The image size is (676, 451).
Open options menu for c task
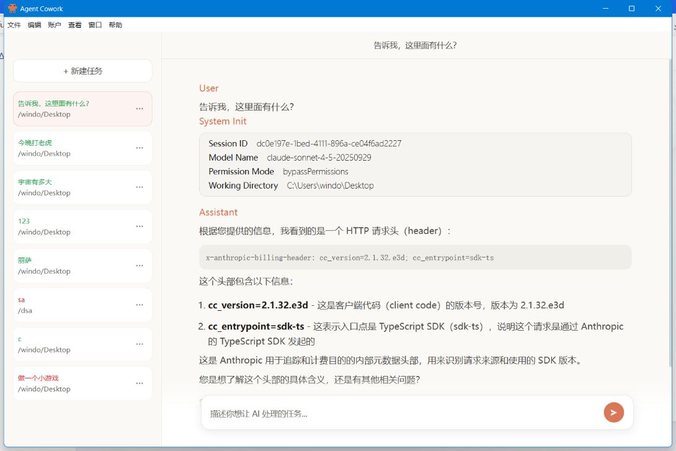[140, 344]
